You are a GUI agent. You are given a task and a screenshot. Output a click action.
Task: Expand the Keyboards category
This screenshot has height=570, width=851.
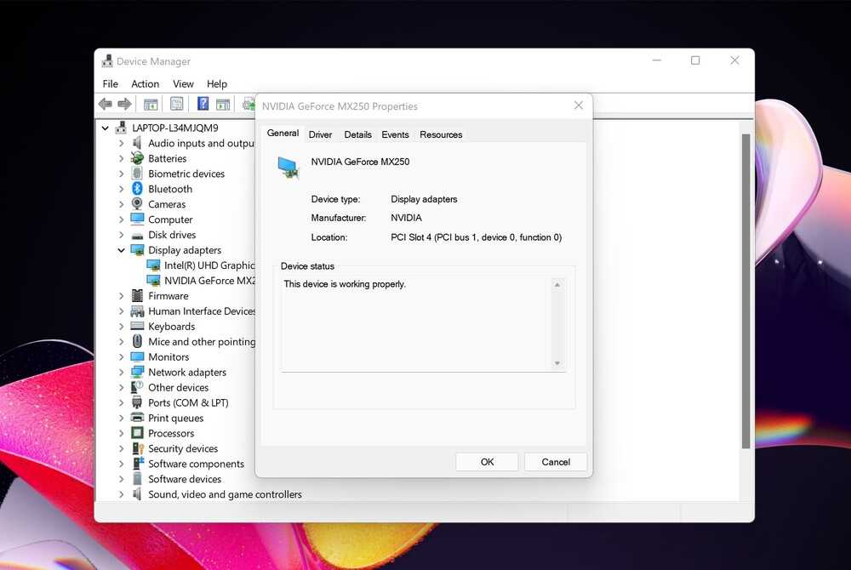pos(122,327)
